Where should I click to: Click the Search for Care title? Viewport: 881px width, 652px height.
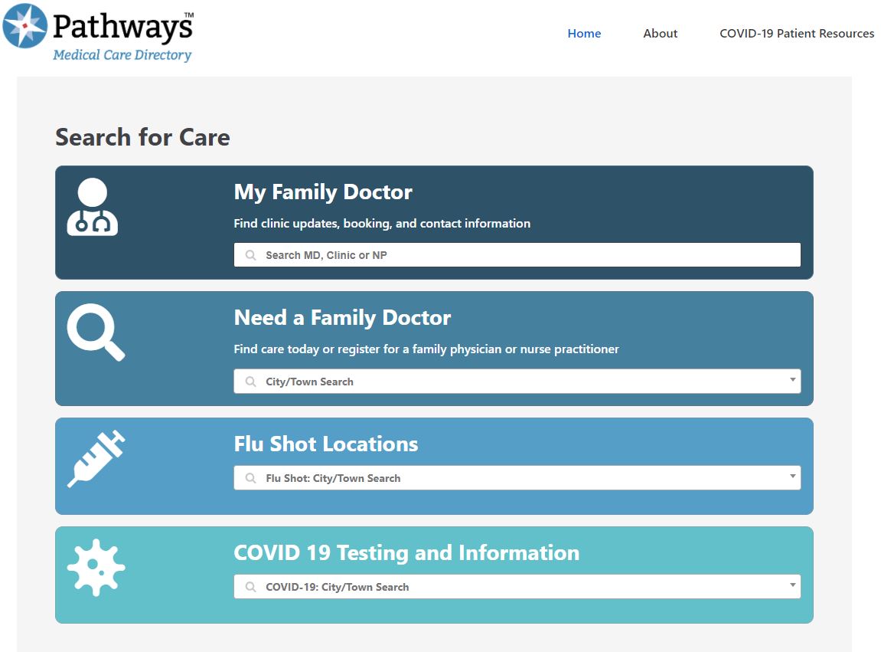(142, 137)
